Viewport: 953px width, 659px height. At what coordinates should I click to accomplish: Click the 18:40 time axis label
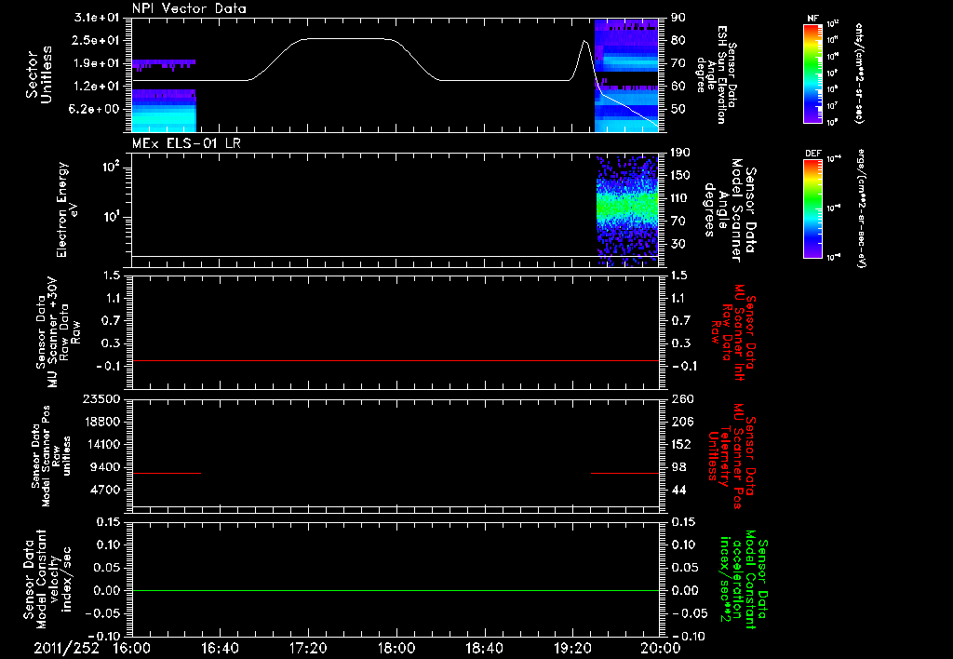(484, 648)
